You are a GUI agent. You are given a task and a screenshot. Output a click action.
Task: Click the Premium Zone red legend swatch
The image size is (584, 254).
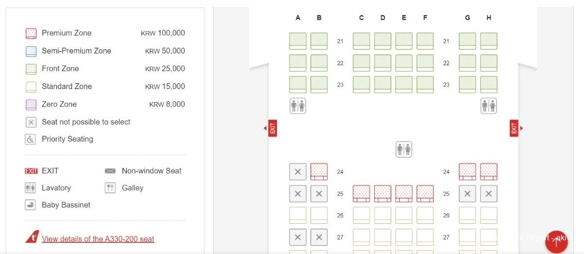[x=31, y=33]
